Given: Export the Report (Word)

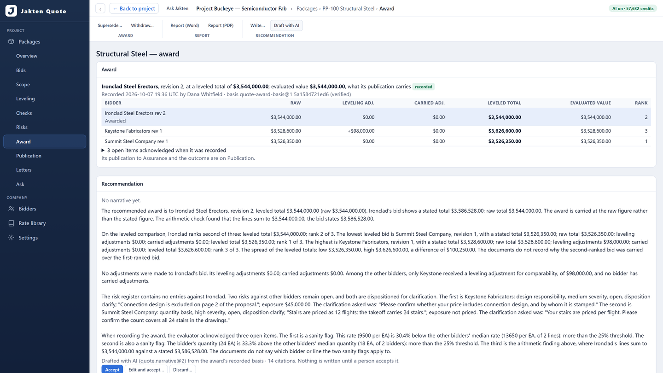Looking at the screenshot, I should [185, 25].
